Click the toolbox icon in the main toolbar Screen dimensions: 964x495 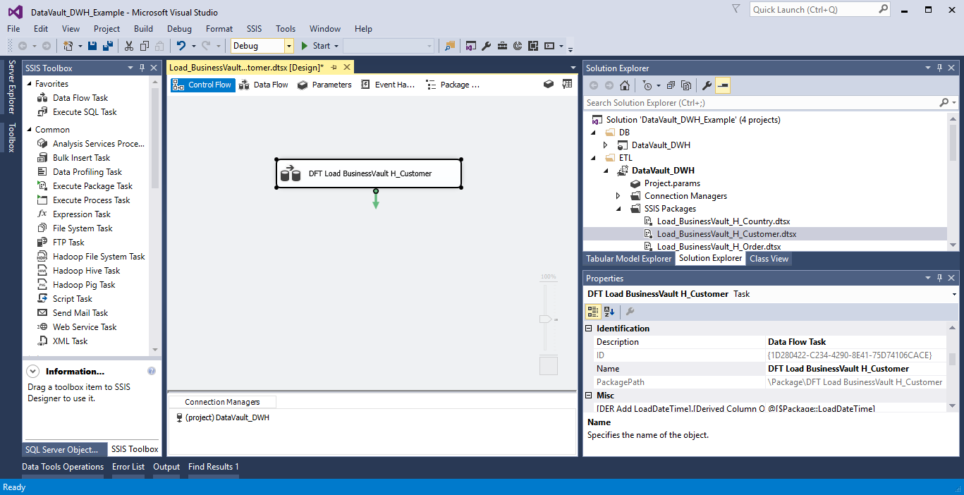point(501,46)
